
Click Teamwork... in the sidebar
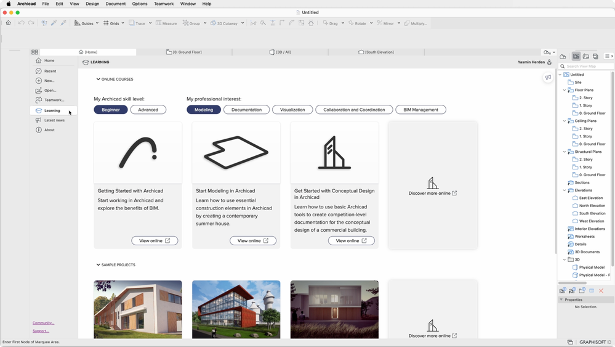53,100
